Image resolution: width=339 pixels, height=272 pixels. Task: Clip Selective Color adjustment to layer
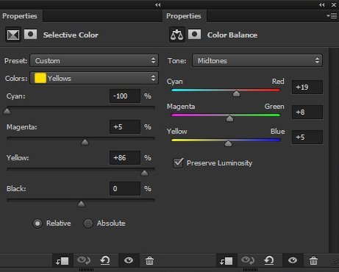(x=62, y=261)
